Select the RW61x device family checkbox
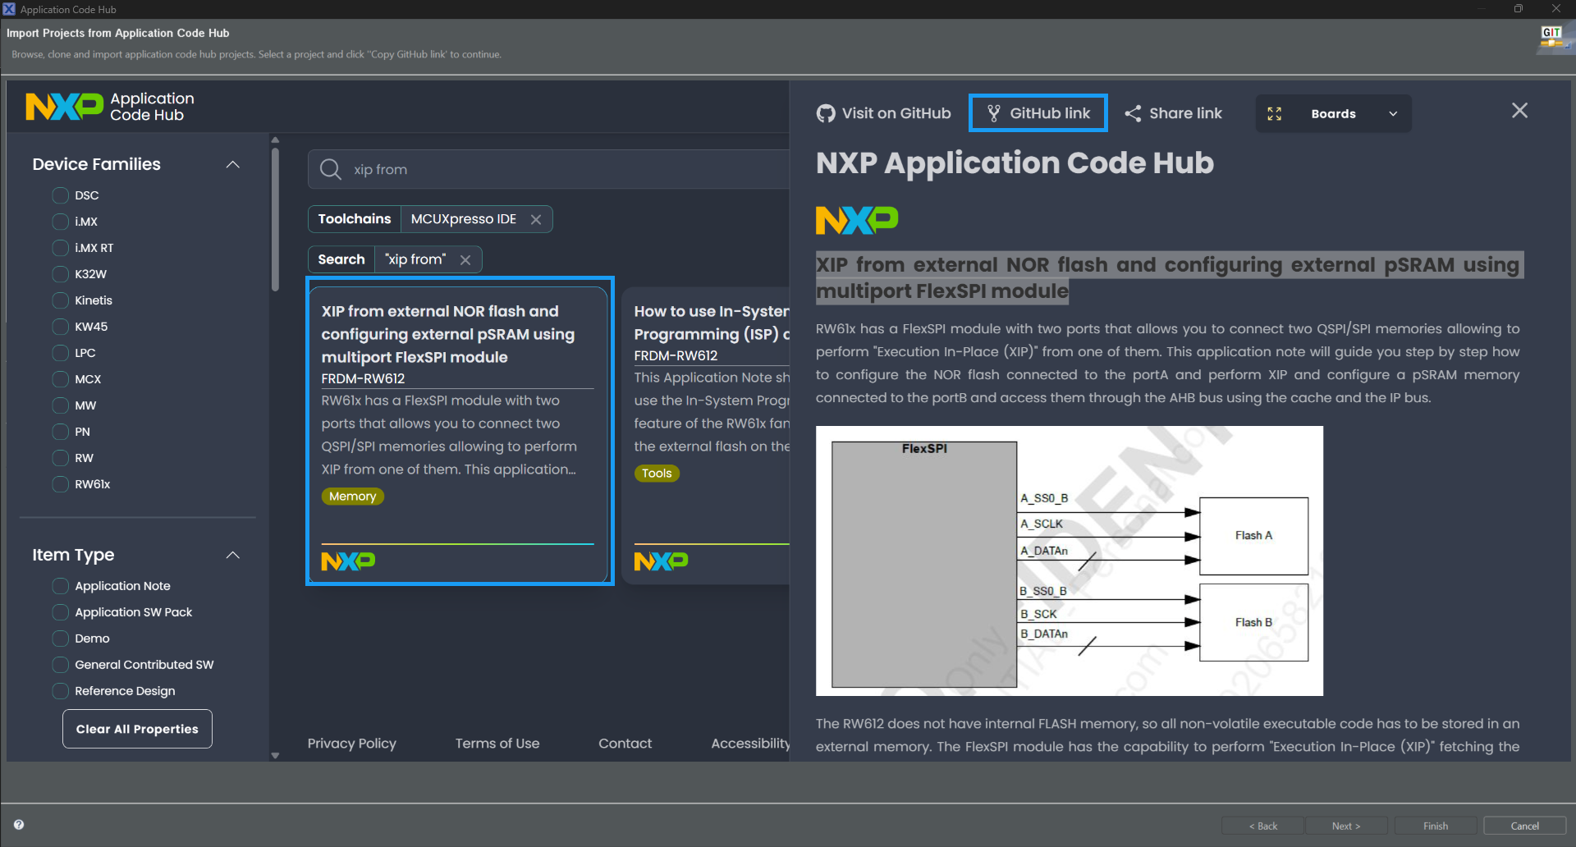The width and height of the screenshot is (1576, 847). (x=60, y=484)
